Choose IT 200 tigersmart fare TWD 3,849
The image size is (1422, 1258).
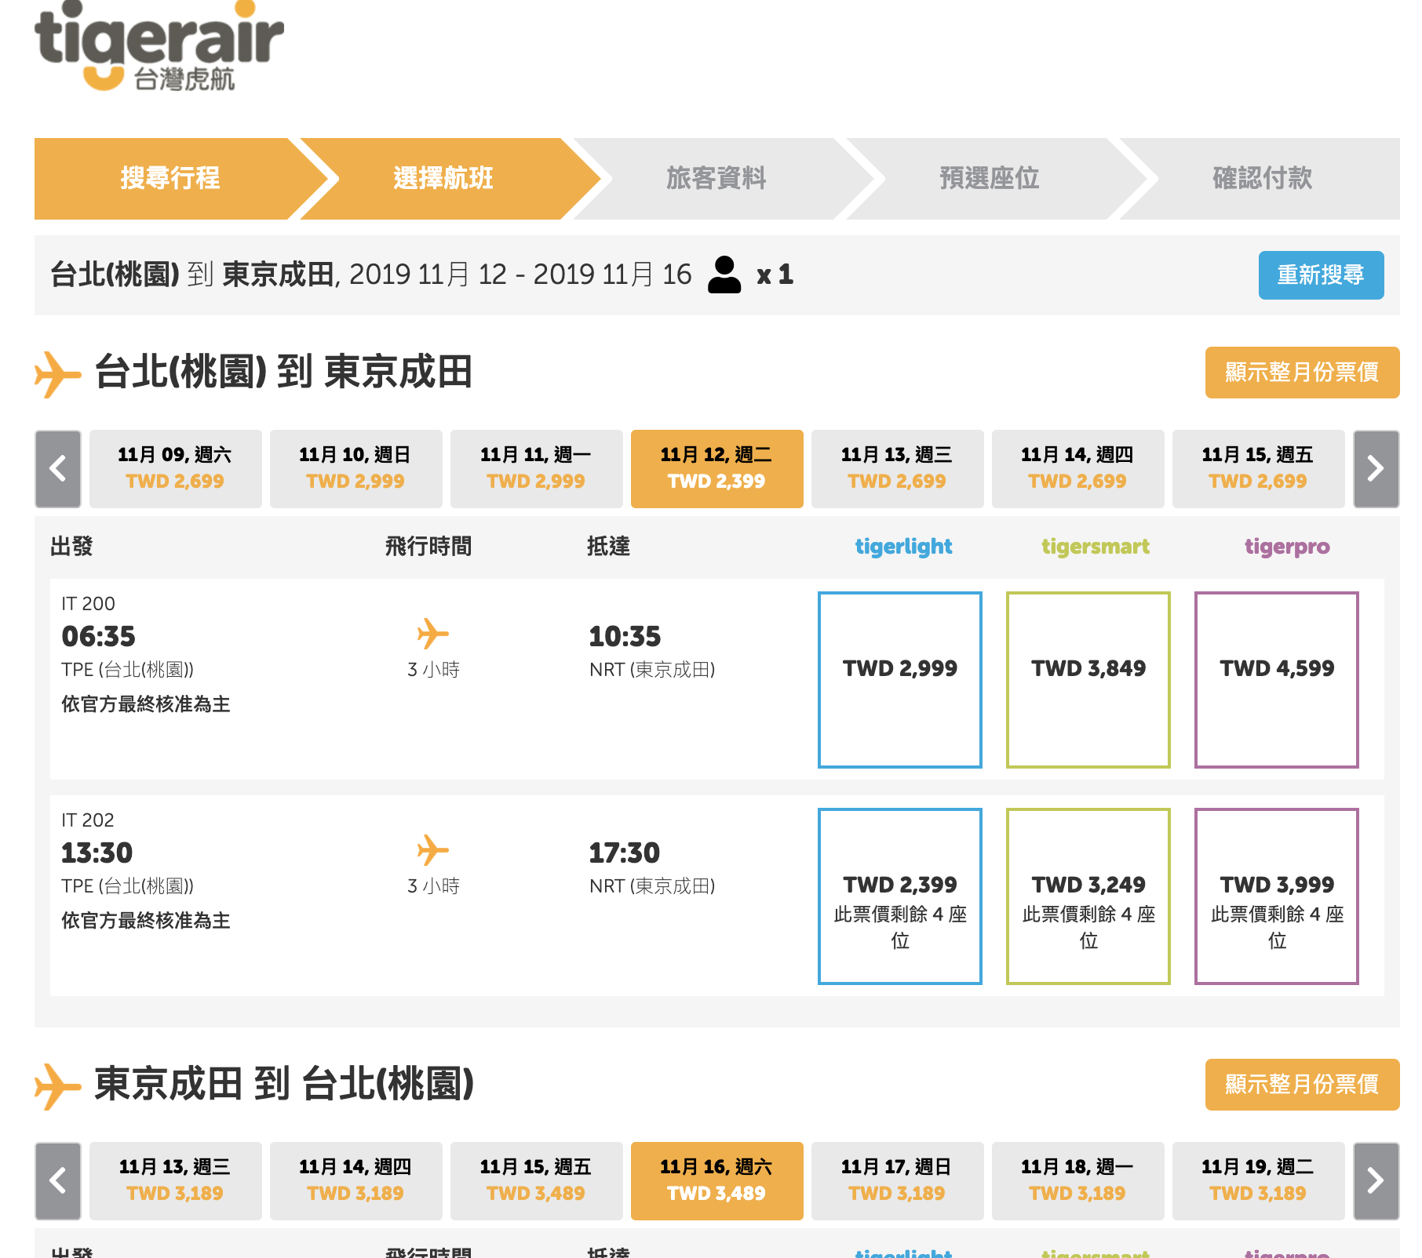click(1088, 680)
